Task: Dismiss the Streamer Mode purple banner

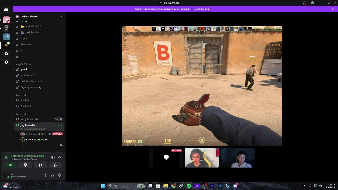Action: click(x=333, y=9)
